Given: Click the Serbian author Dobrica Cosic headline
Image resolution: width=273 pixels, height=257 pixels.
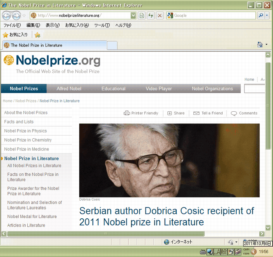Looking at the screenshot, I should (167, 216).
